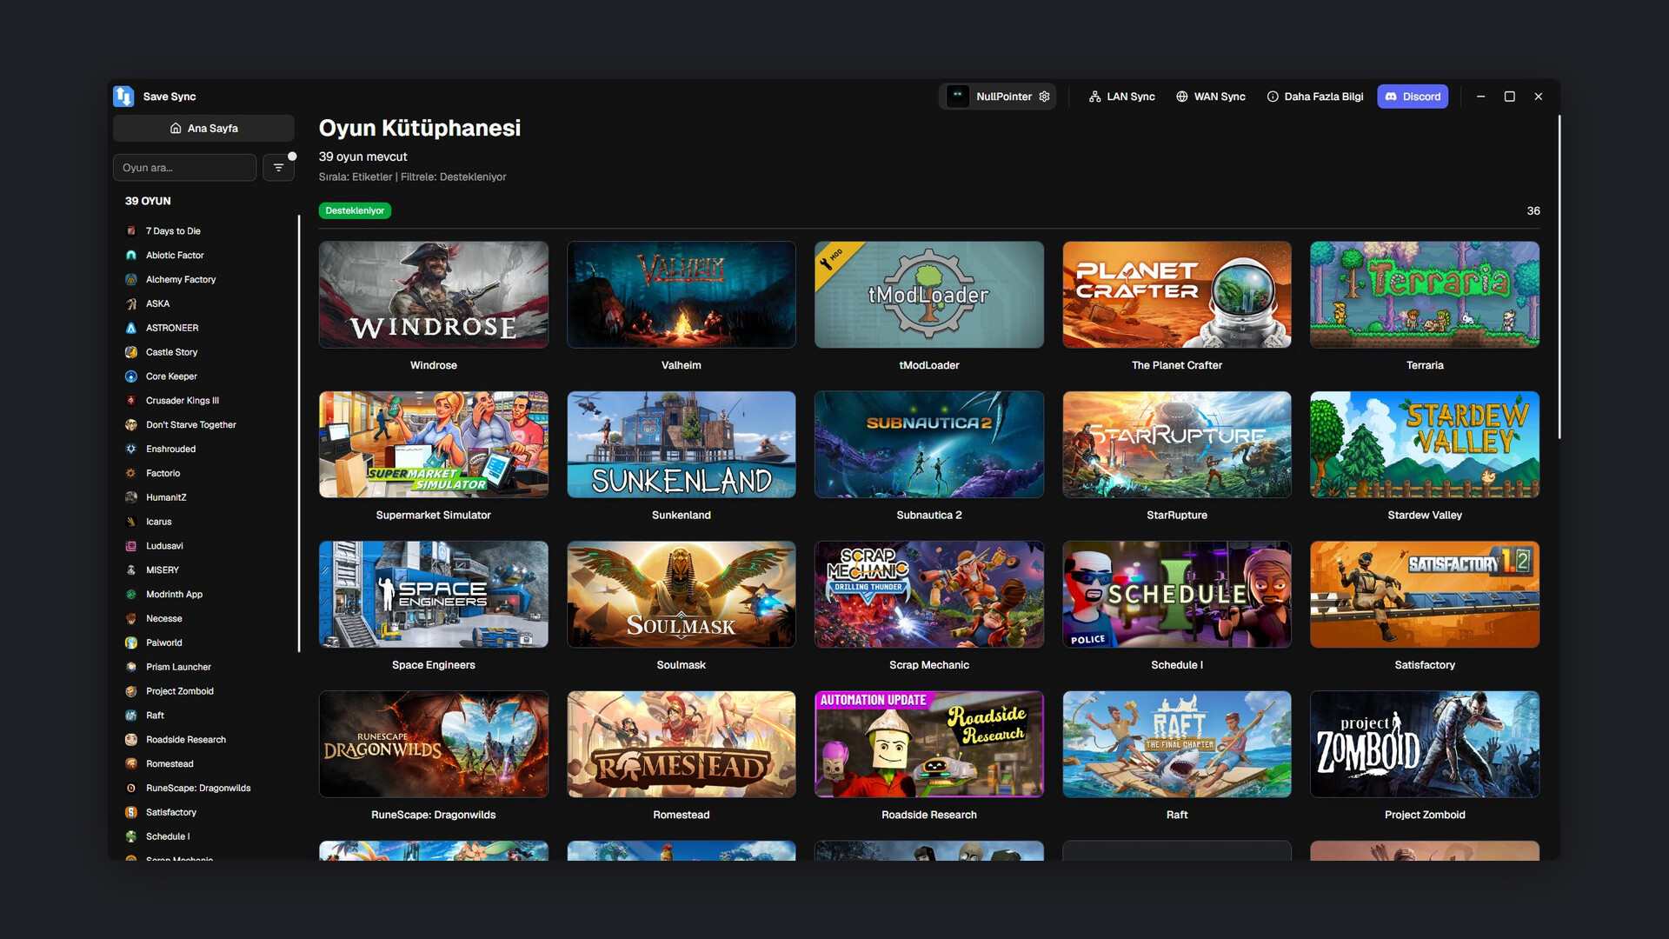Click the Ludusavi sidebar icon
This screenshot has height=939, width=1669.
click(131, 546)
